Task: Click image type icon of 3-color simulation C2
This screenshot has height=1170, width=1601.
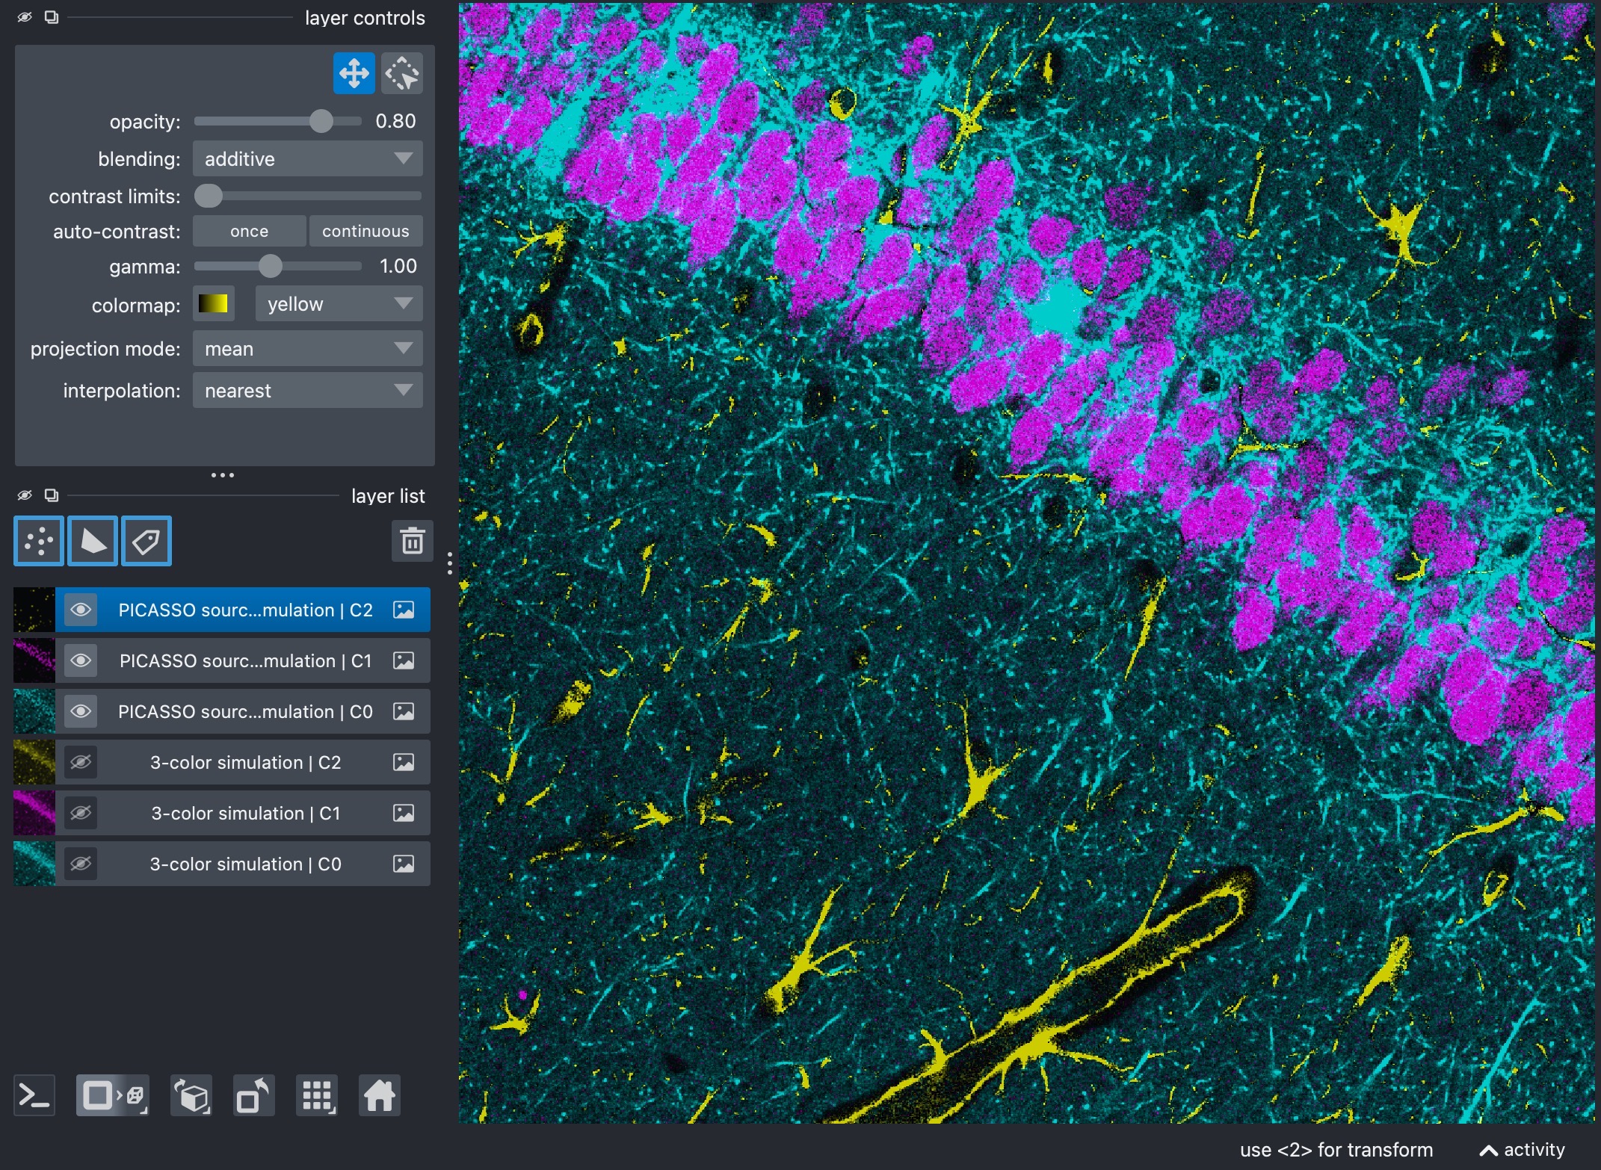Action: click(x=404, y=762)
